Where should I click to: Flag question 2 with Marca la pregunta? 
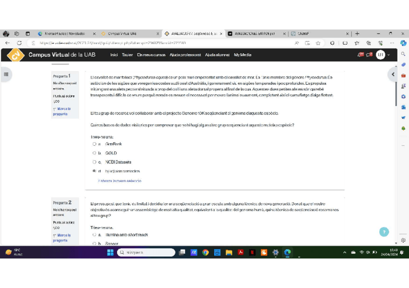click(x=62, y=238)
